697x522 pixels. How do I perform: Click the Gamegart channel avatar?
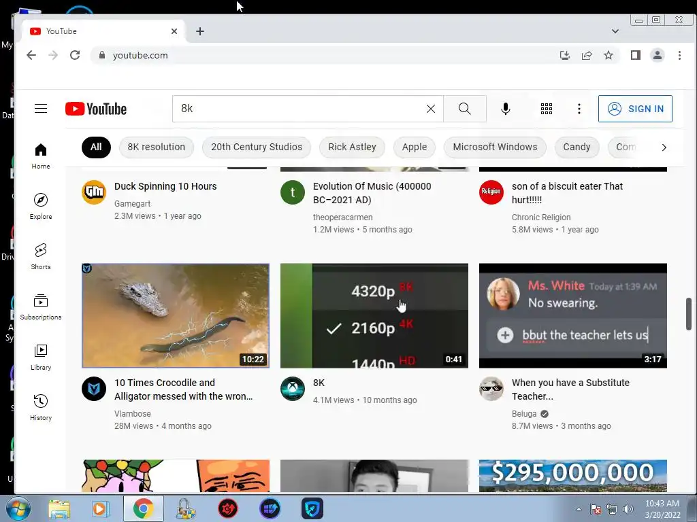[x=94, y=192]
